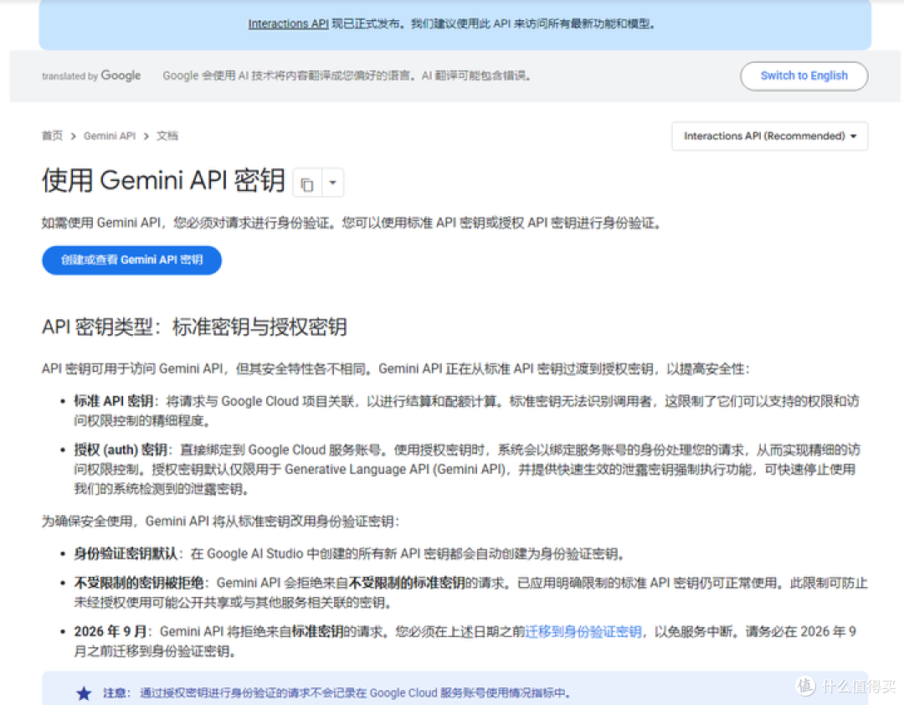904x705 pixels.
Task: Open the Gemini API breadcrumb link
Action: click(x=110, y=136)
